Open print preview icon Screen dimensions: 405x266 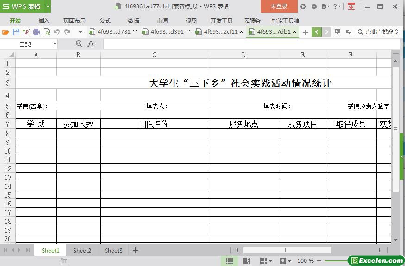tap(46, 32)
